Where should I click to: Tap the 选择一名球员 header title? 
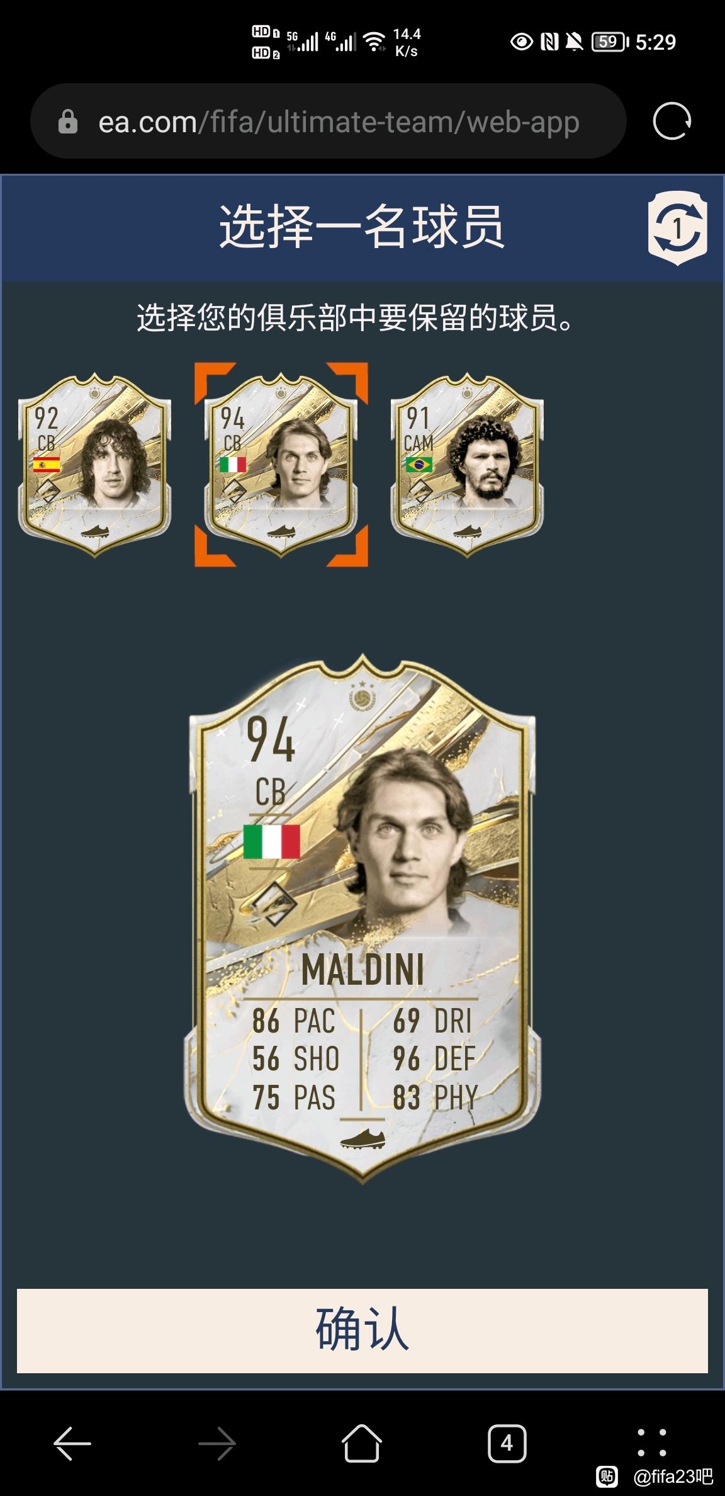pos(362,227)
